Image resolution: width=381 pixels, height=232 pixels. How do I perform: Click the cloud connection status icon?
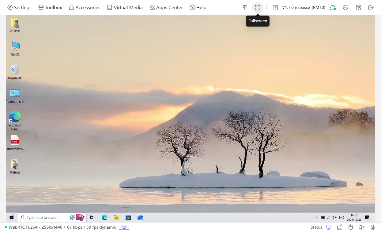click(x=333, y=7)
